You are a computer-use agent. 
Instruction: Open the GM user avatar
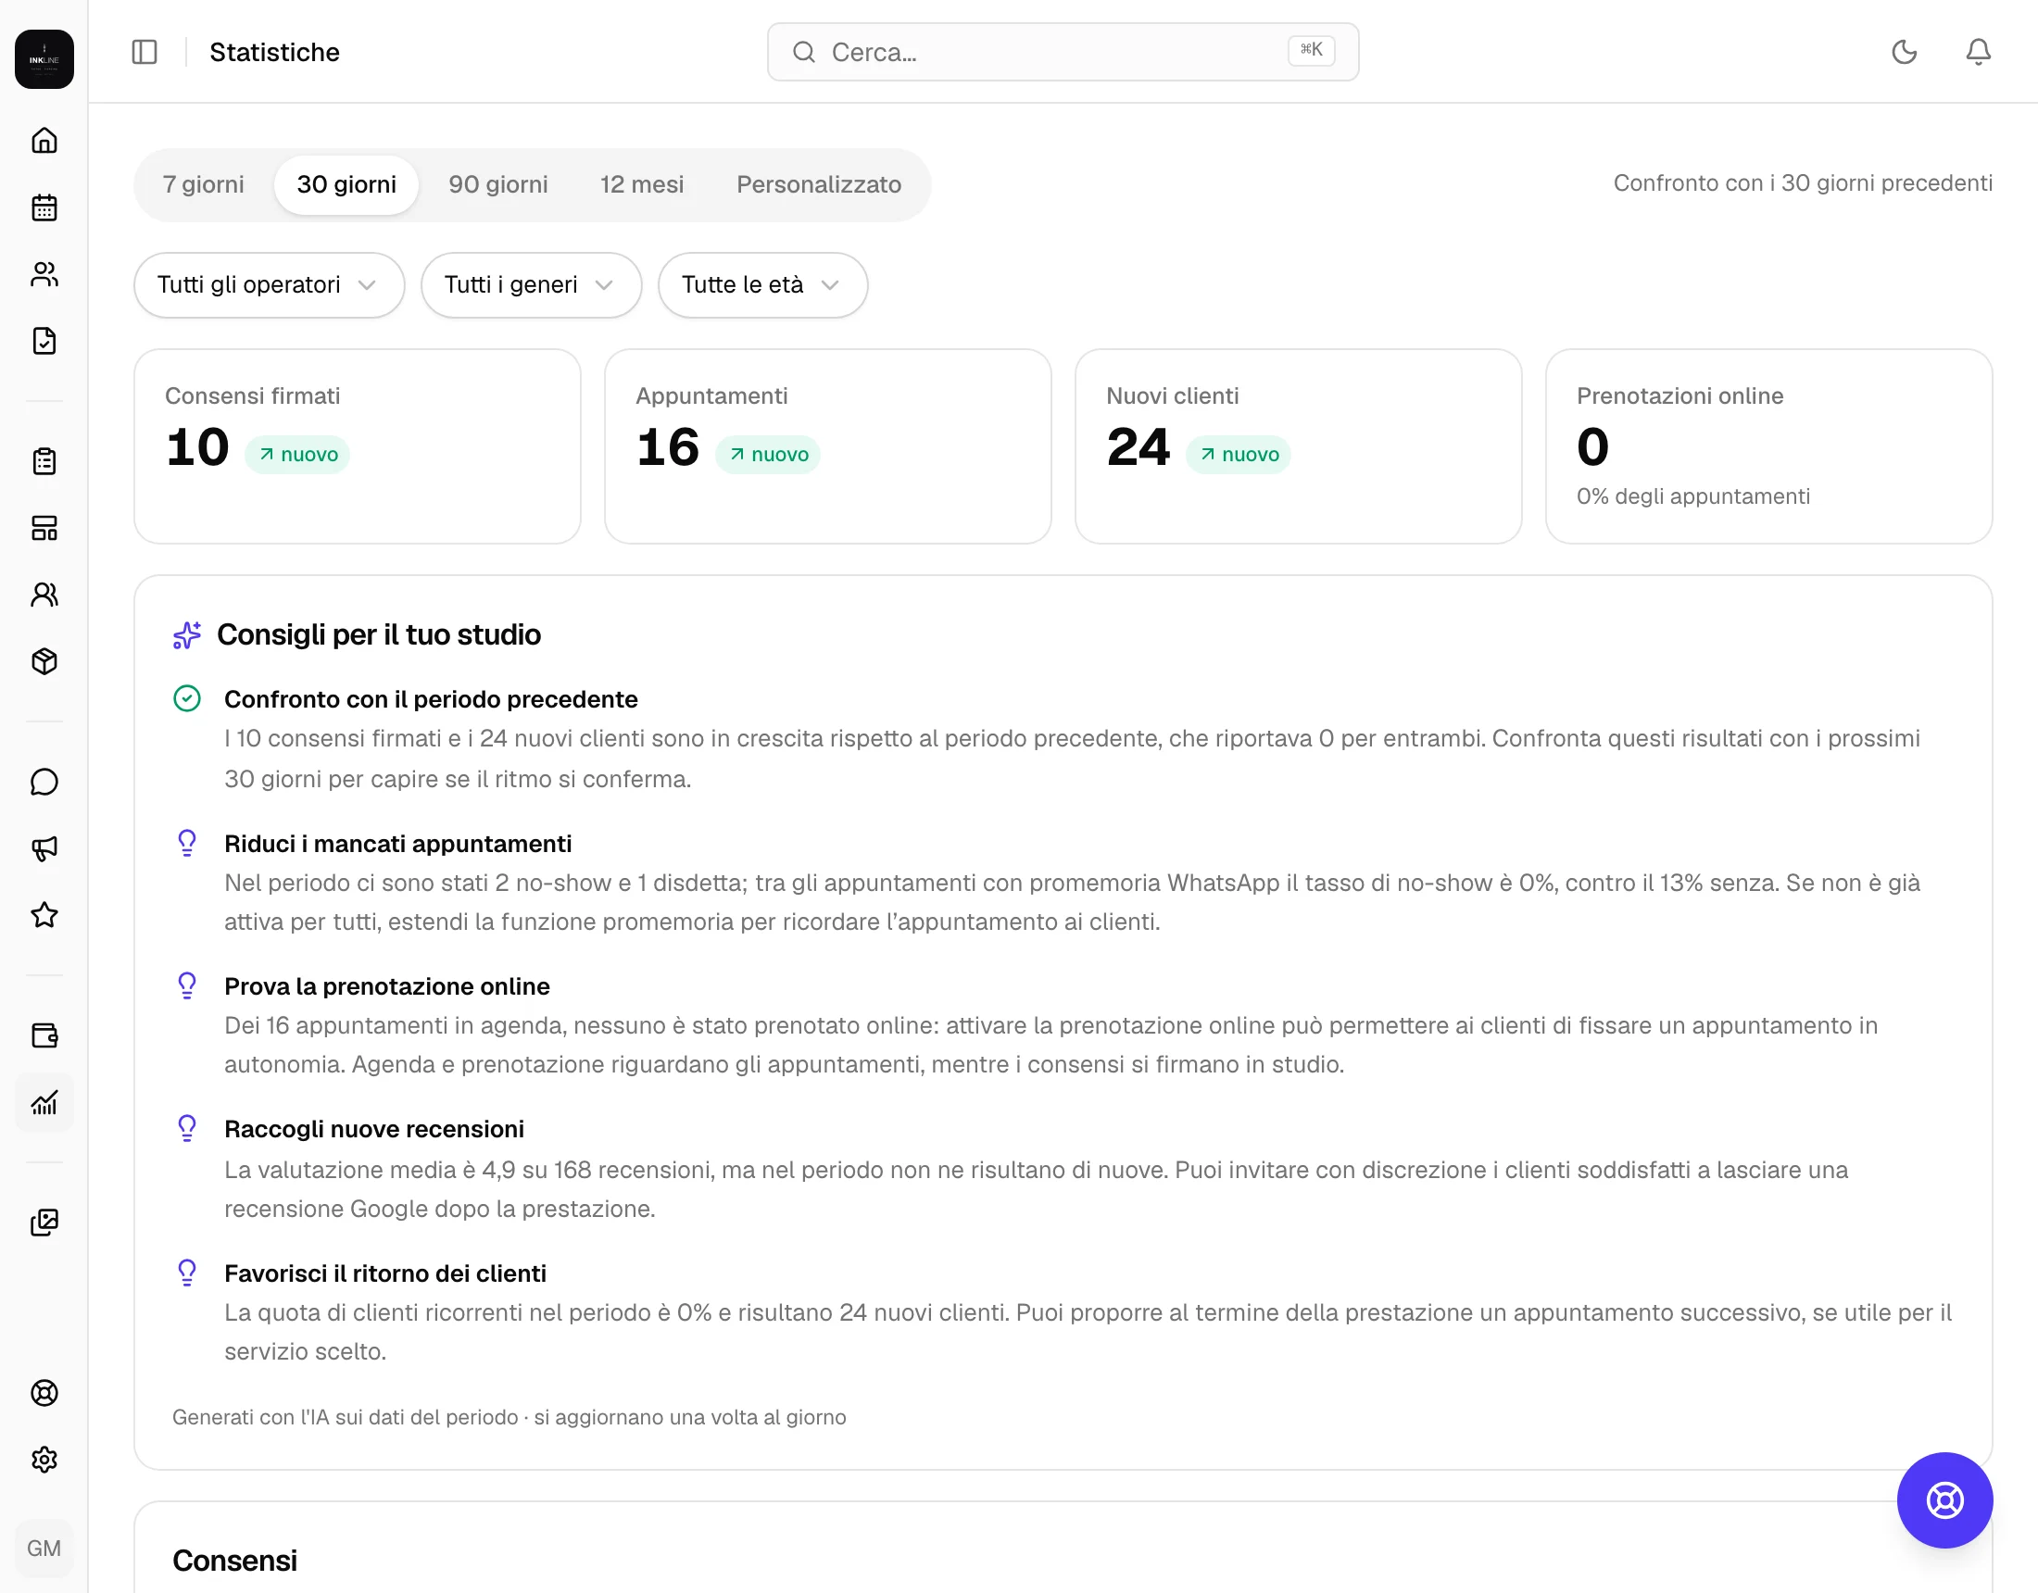44,1549
